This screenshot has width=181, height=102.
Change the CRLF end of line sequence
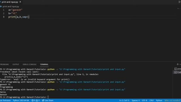(x=152, y=100)
